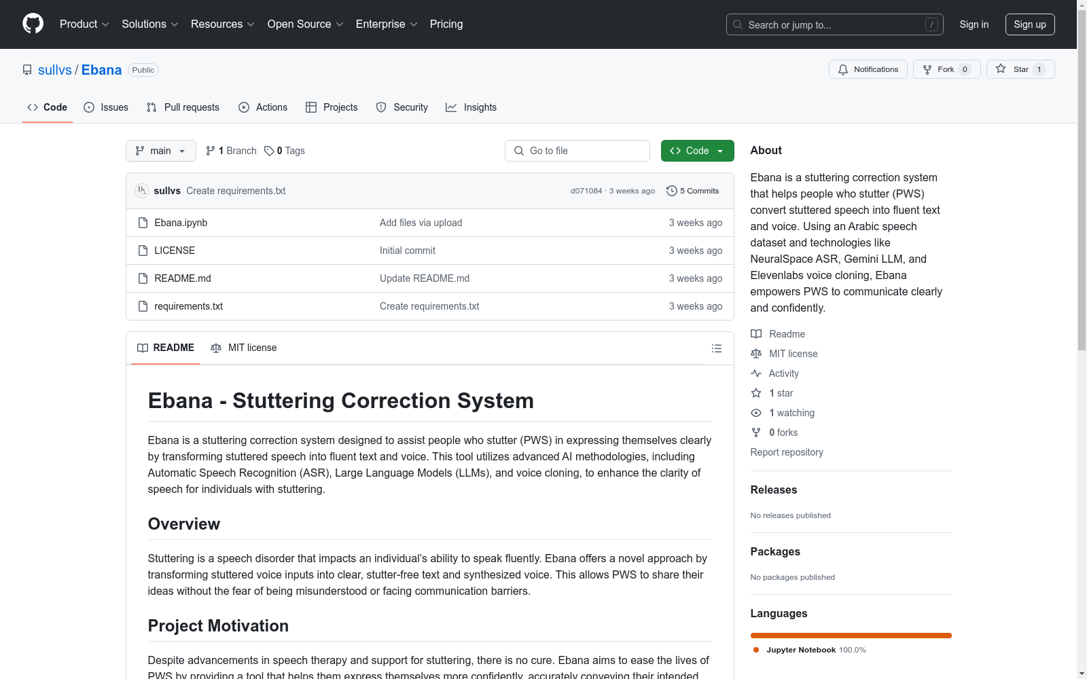The width and height of the screenshot is (1087, 679).
Task: Click the Search or jump to field
Action: 835,24
